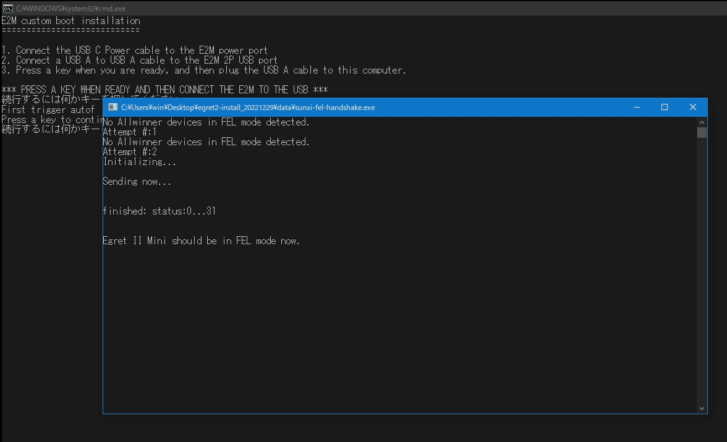Minimize the sunxi-fel-handshake.exe window
The width and height of the screenshot is (727, 442).
click(x=637, y=107)
